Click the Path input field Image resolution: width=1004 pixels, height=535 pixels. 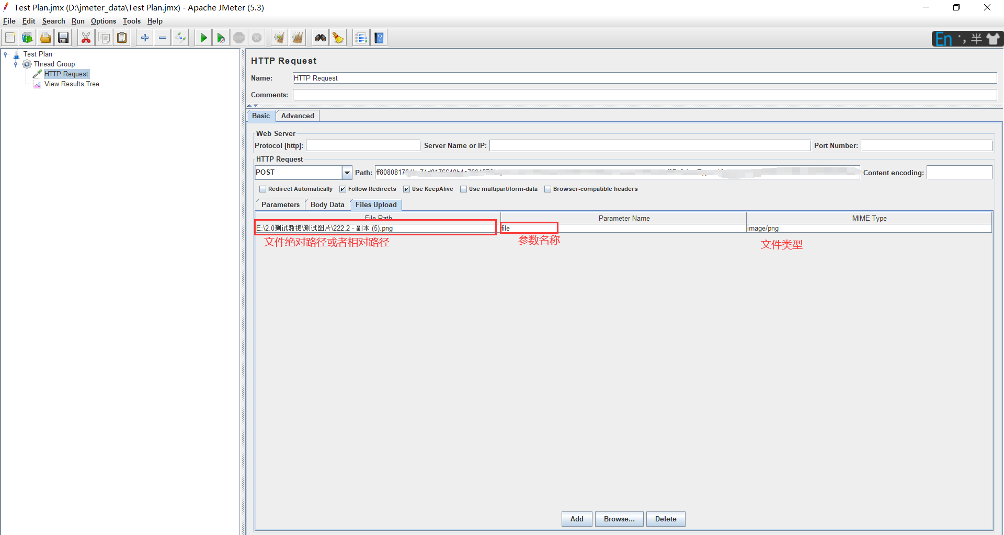618,173
